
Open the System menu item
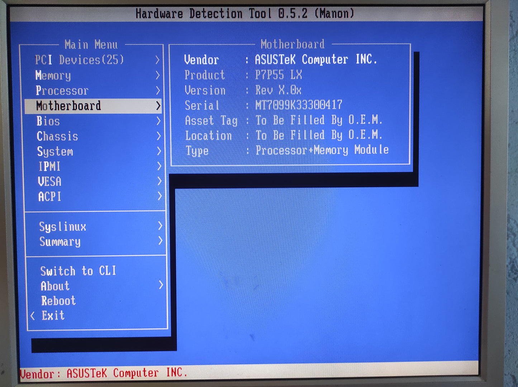(55, 151)
